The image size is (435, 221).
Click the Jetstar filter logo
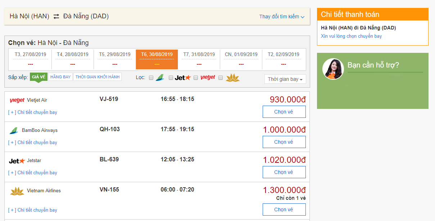tap(182, 78)
